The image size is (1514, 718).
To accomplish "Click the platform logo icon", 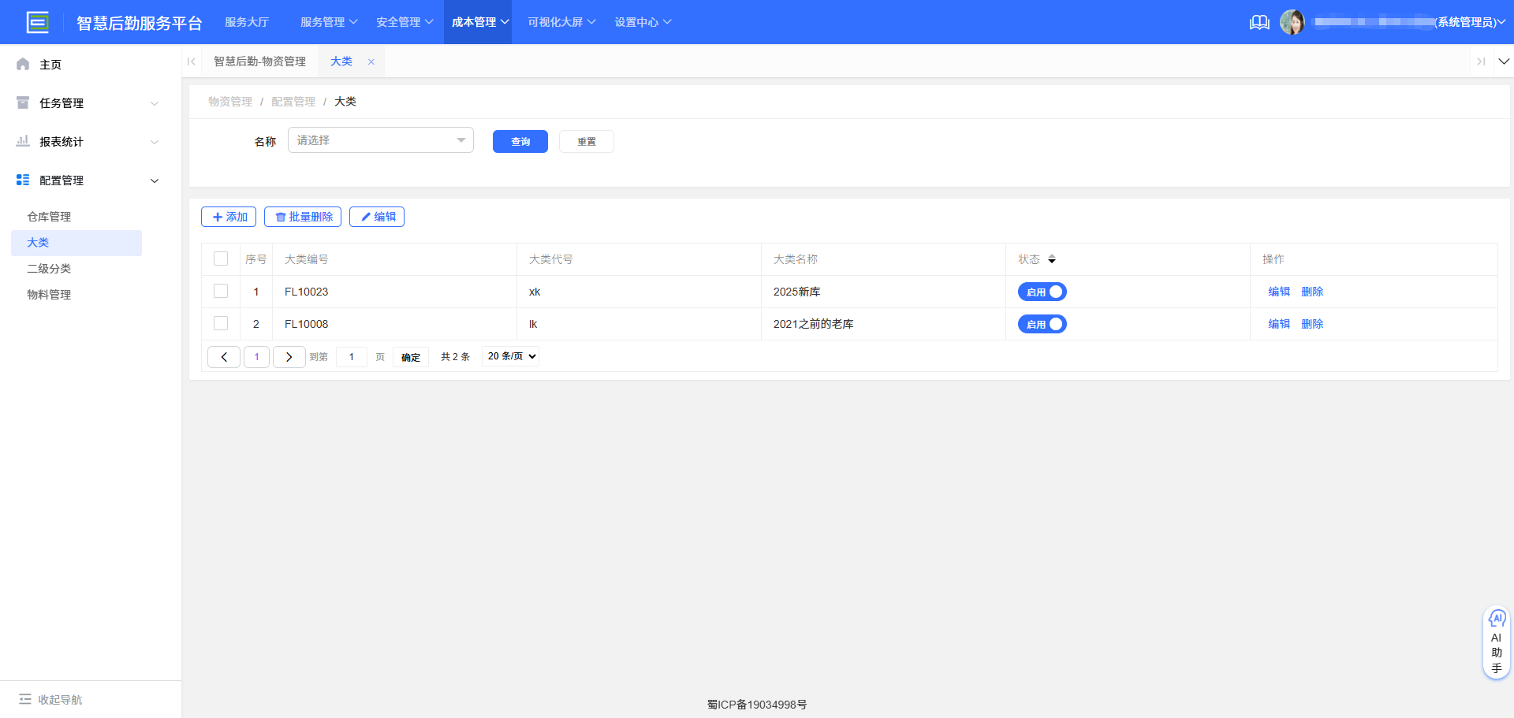I will tap(37, 22).
